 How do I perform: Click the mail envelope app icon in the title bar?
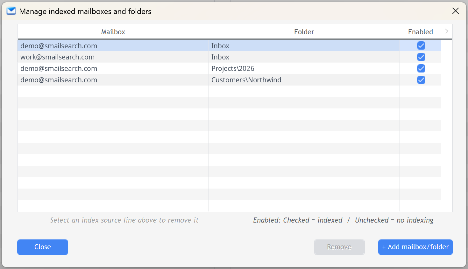point(11,11)
